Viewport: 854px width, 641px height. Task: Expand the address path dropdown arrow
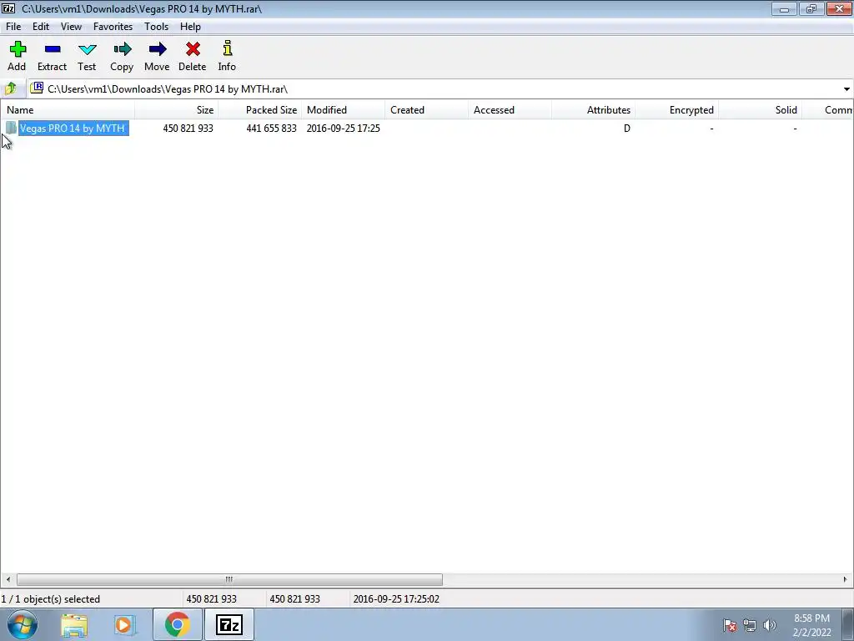pyautogui.click(x=846, y=88)
